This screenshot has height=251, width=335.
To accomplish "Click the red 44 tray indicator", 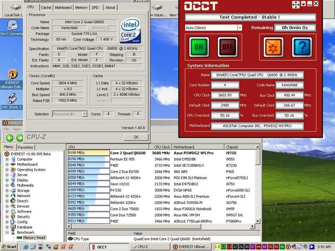I will tap(258, 247).
